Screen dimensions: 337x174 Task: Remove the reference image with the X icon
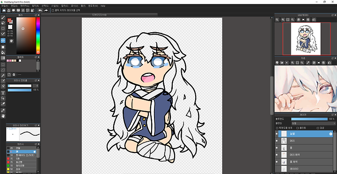[x=286, y=63]
